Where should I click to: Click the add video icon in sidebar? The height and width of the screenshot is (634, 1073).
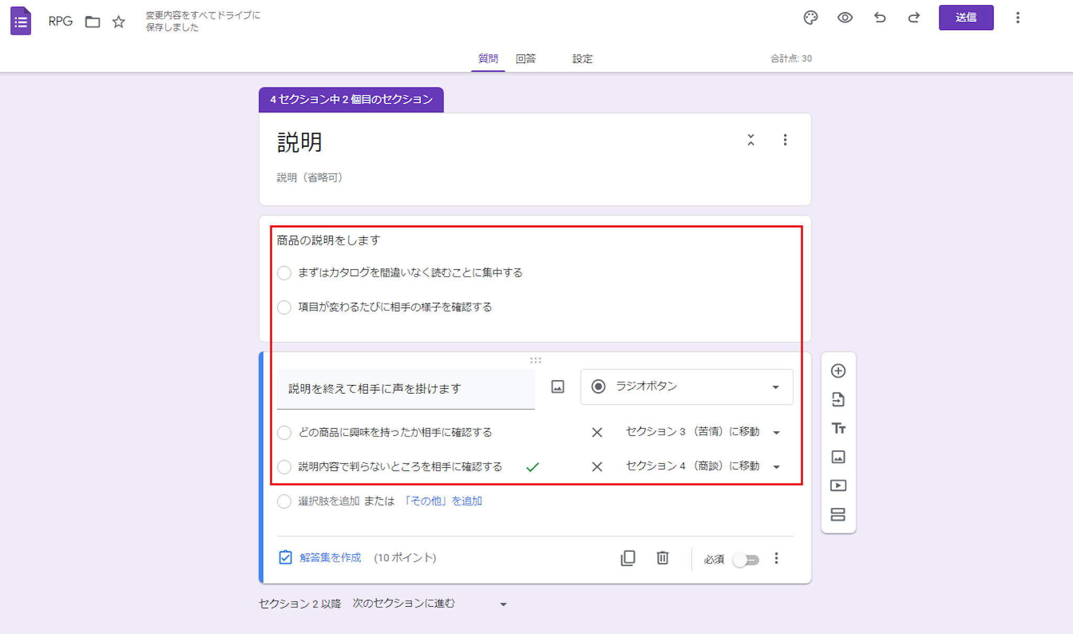[x=838, y=486]
